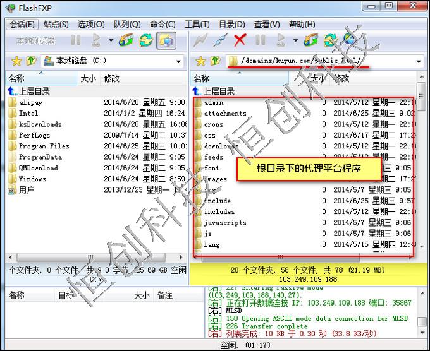Image resolution: width=430 pixels, height=351 pixels.
Task: Open the 队列(Q) menu
Action: point(127,25)
